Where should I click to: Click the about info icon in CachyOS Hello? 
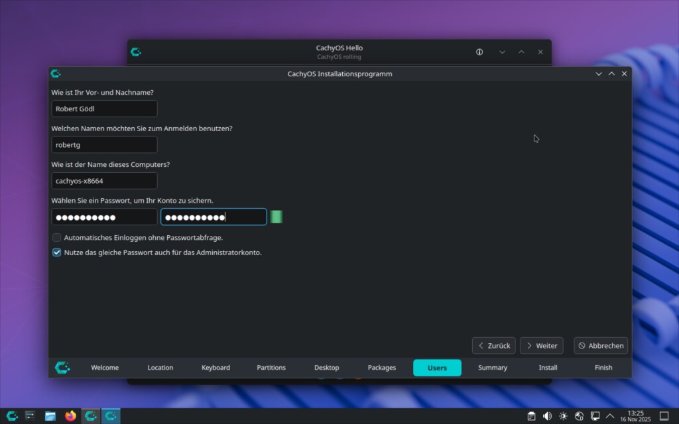479,52
